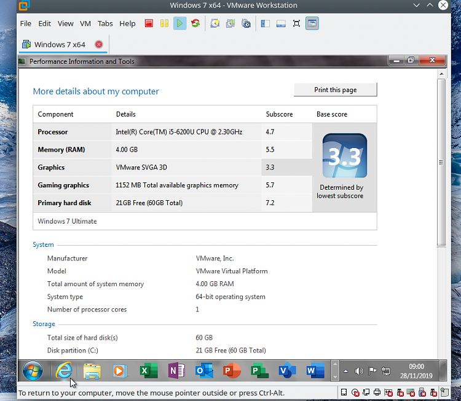This screenshot has height=401, width=461.
Task: Click '64-bit operating system' value
Action: [230, 297]
